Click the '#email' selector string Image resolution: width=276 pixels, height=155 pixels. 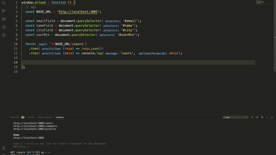point(130,21)
